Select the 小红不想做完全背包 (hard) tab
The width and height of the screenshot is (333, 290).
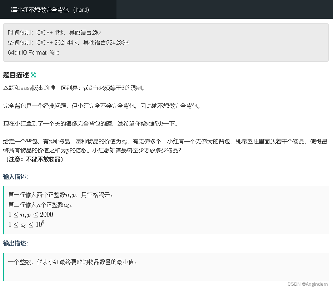58,9
